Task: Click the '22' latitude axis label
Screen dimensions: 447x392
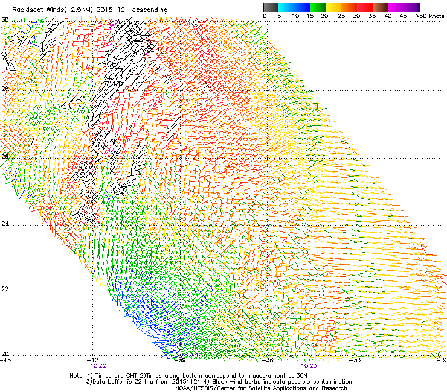Action: [5, 289]
